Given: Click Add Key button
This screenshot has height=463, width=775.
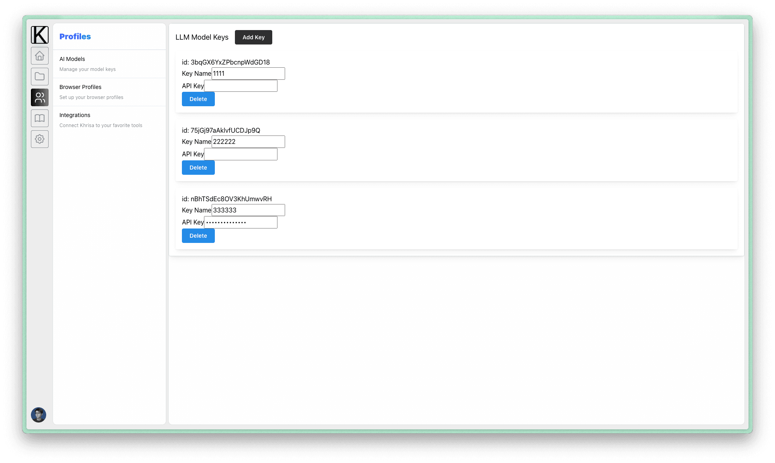Looking at the screenshot, I should tap(253, 37).
